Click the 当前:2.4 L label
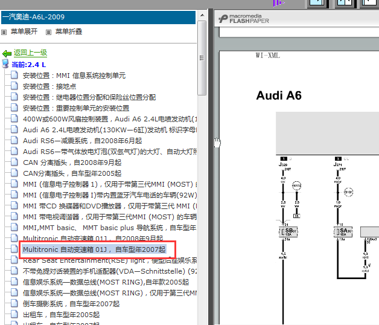Viewport: 379px width, 325px height. pos(28,65)
